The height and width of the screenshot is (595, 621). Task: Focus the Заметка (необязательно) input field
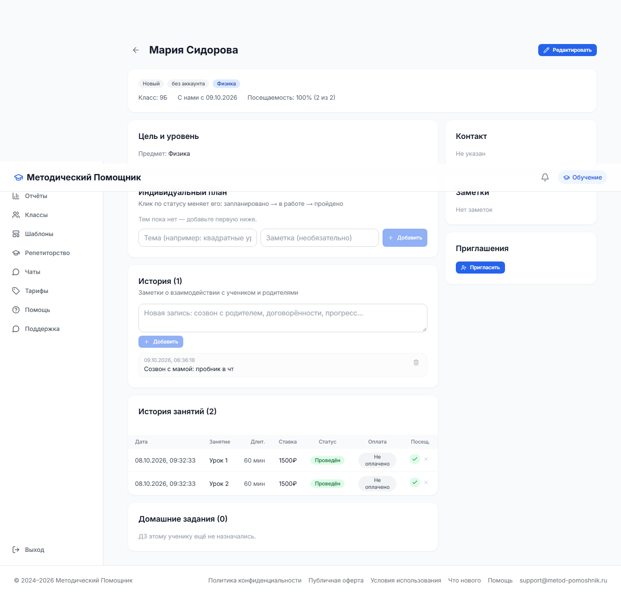320,238
